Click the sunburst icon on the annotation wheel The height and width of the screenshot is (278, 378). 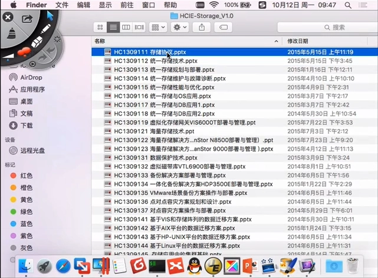[x=57, y=39]
